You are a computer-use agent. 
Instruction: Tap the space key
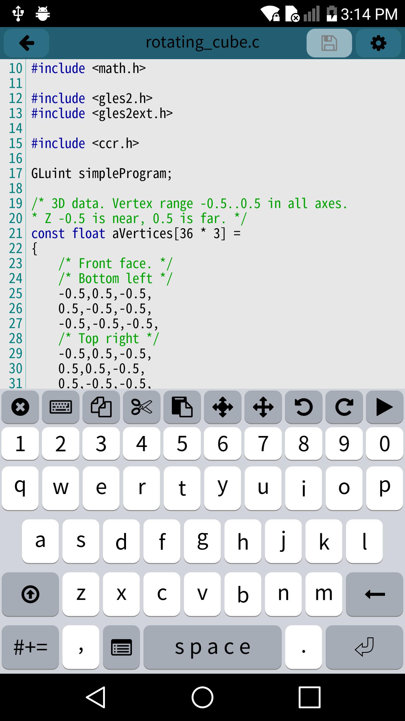pyautogui.click(x=213, y=647)
